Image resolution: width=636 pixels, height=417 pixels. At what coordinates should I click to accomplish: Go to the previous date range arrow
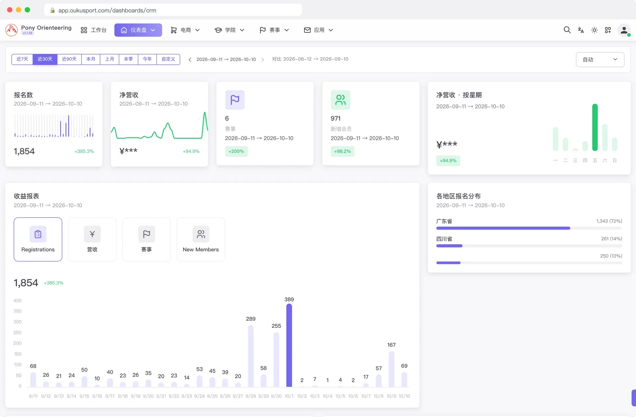pos(190,60)
